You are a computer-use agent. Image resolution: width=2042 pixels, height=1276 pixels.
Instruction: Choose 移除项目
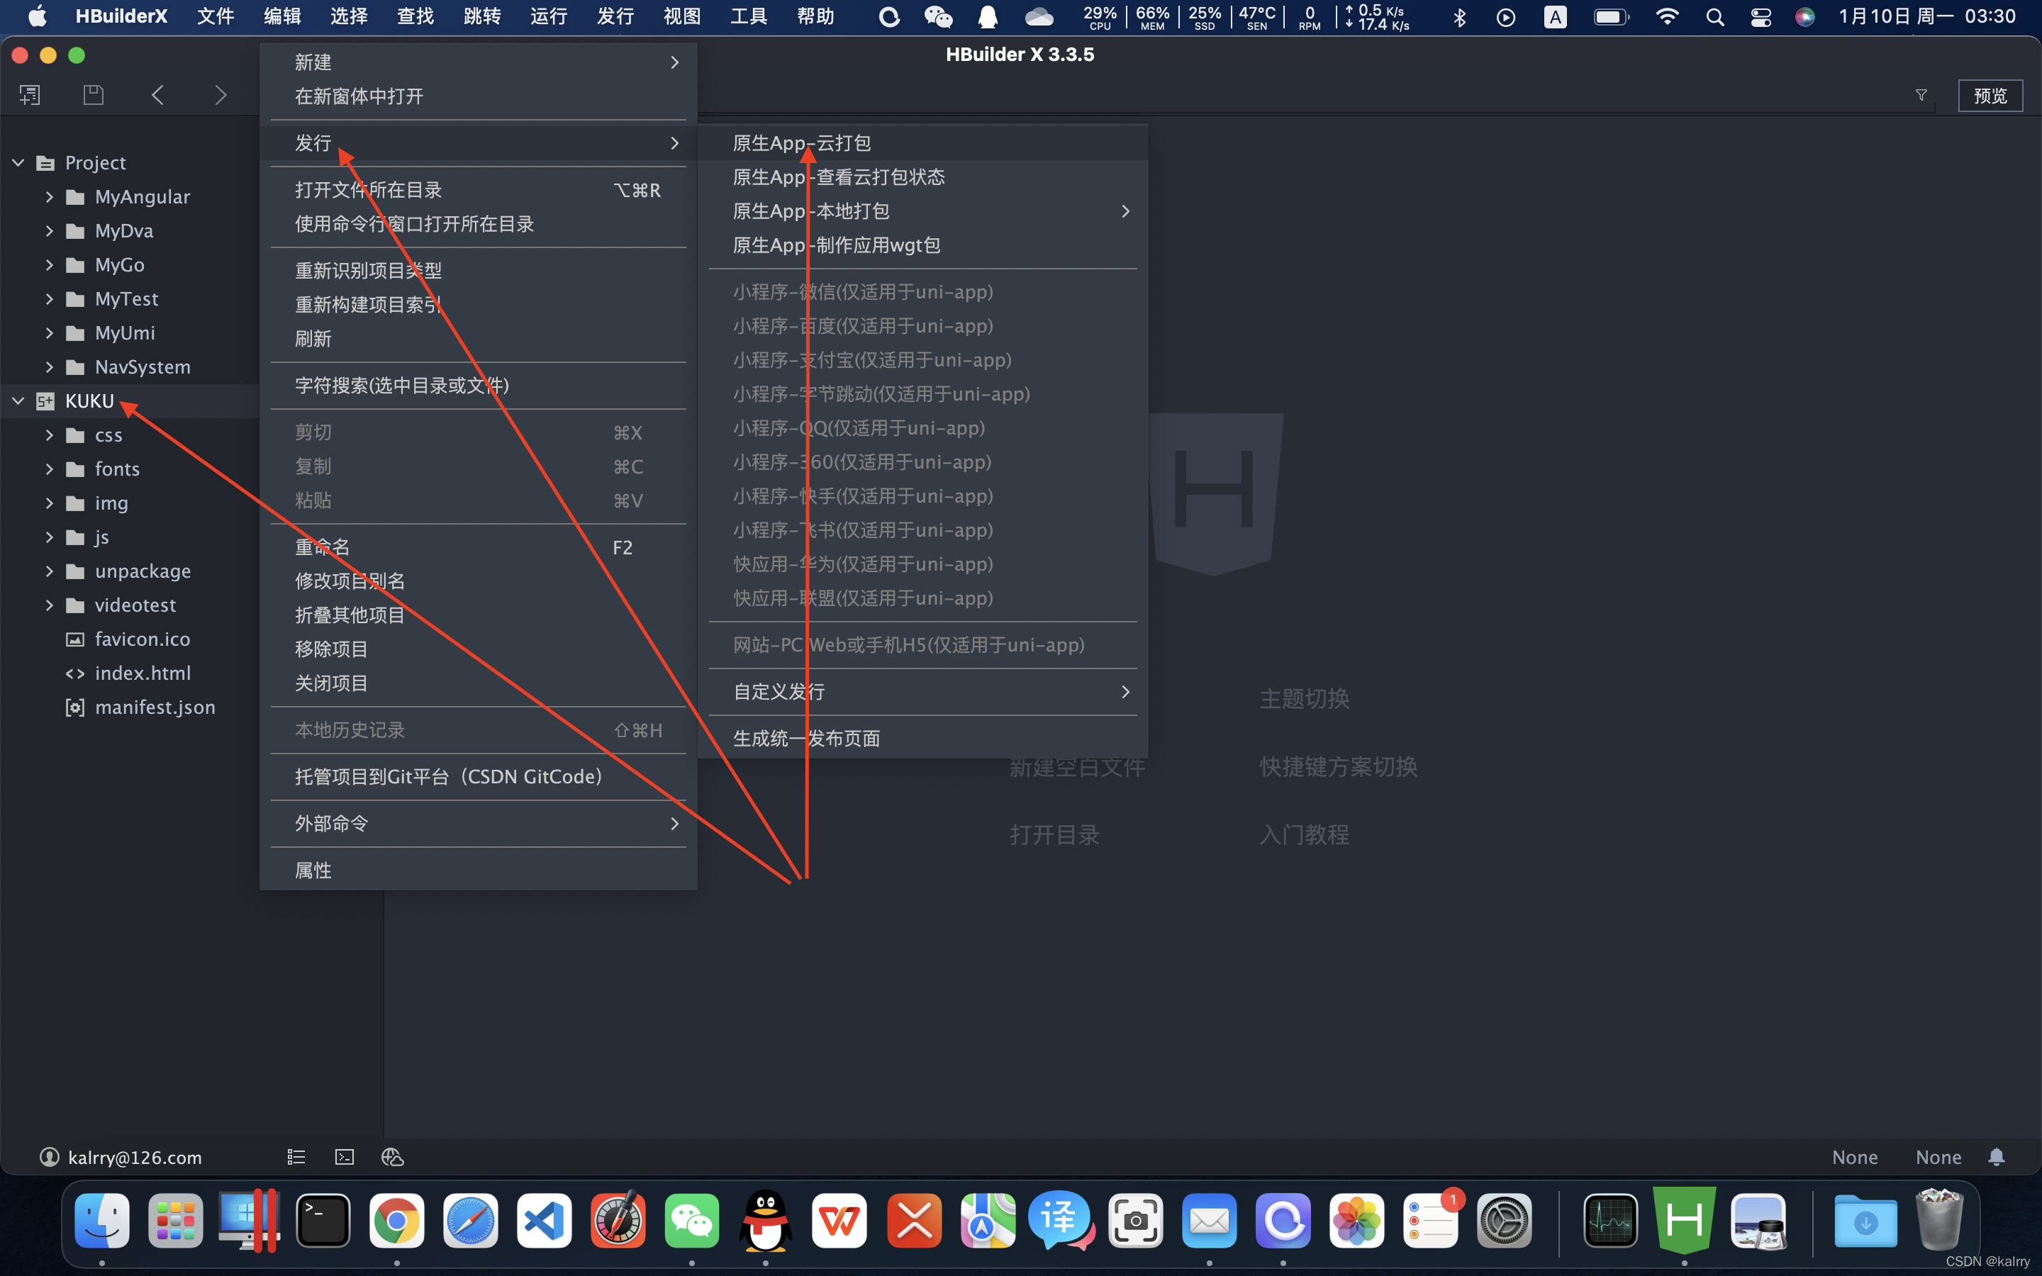point(479,649)
